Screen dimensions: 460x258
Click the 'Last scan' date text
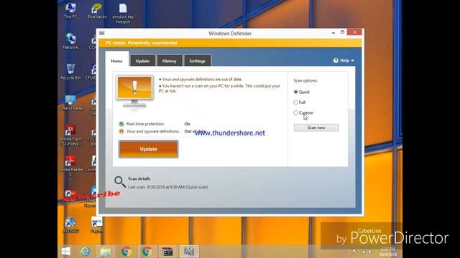click(x=167, y=187)
